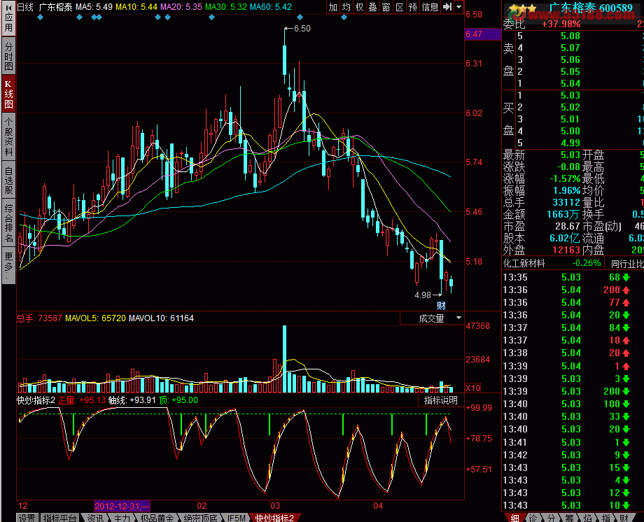Switch to the 绝密顶底 indicator tab

tap(200, 518)
